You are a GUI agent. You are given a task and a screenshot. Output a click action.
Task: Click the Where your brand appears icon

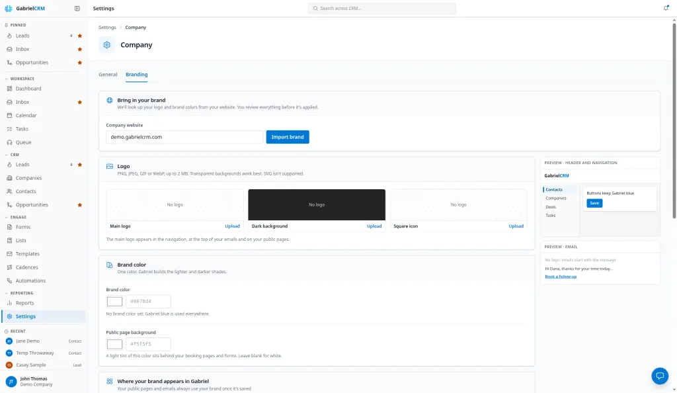click(x=110, y=381)
